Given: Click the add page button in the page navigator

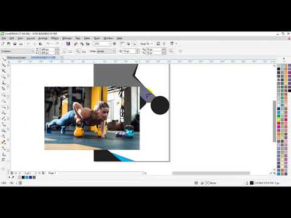Looking at the screenshot, I should [x=43, y=173].
